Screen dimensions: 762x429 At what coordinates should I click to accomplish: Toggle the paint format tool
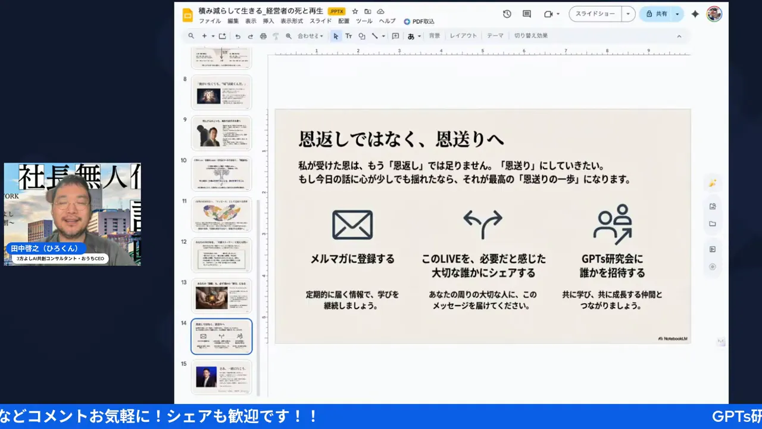(x=276, y=36)
